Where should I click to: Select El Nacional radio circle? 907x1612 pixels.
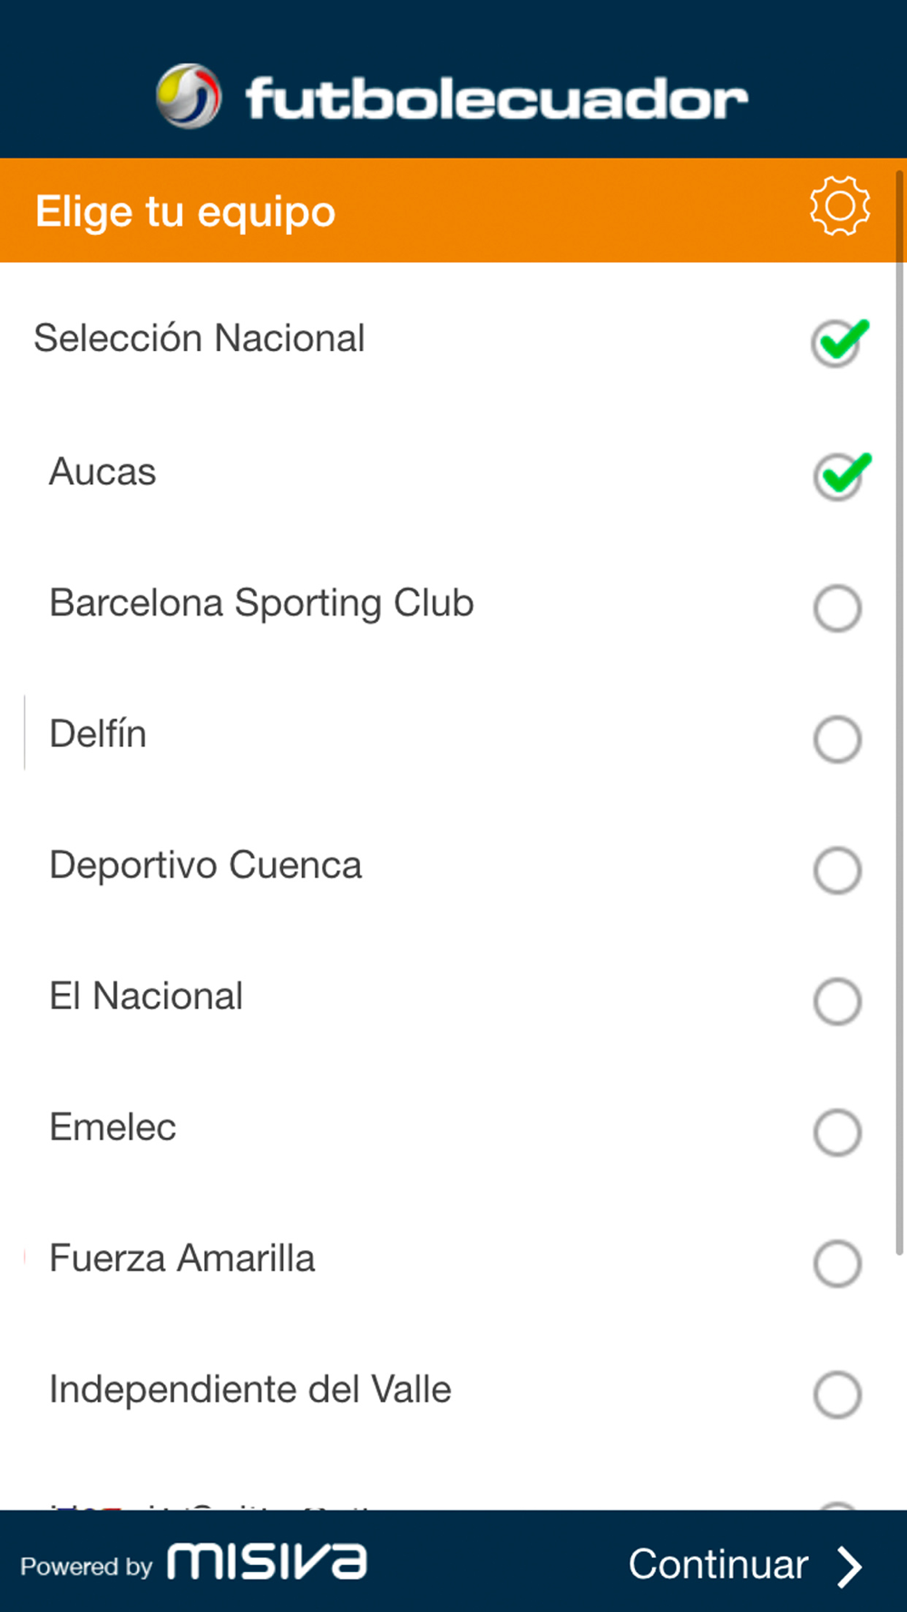pyautogui.click(x=837, y=1001)
